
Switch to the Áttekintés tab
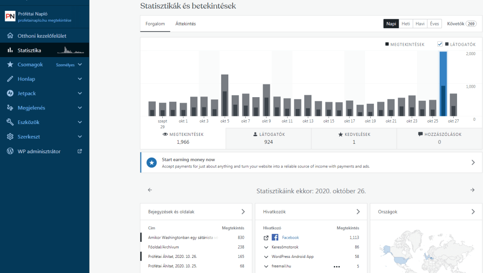tap(185, 24)
